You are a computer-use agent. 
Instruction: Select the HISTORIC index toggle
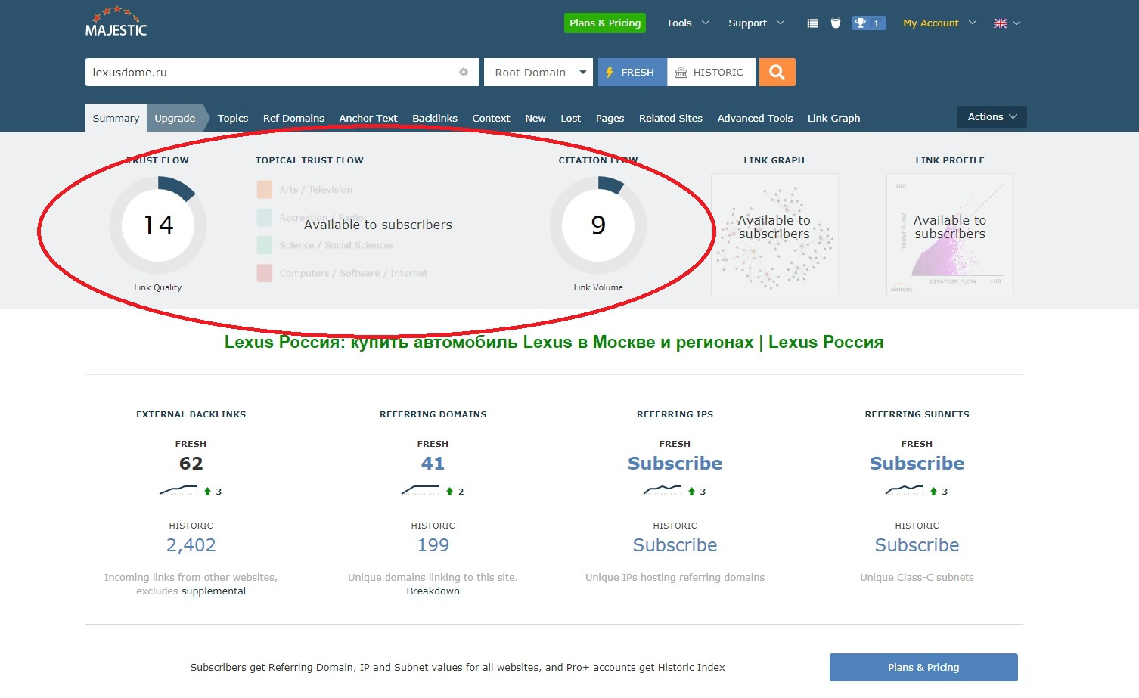tap(711, 72)
